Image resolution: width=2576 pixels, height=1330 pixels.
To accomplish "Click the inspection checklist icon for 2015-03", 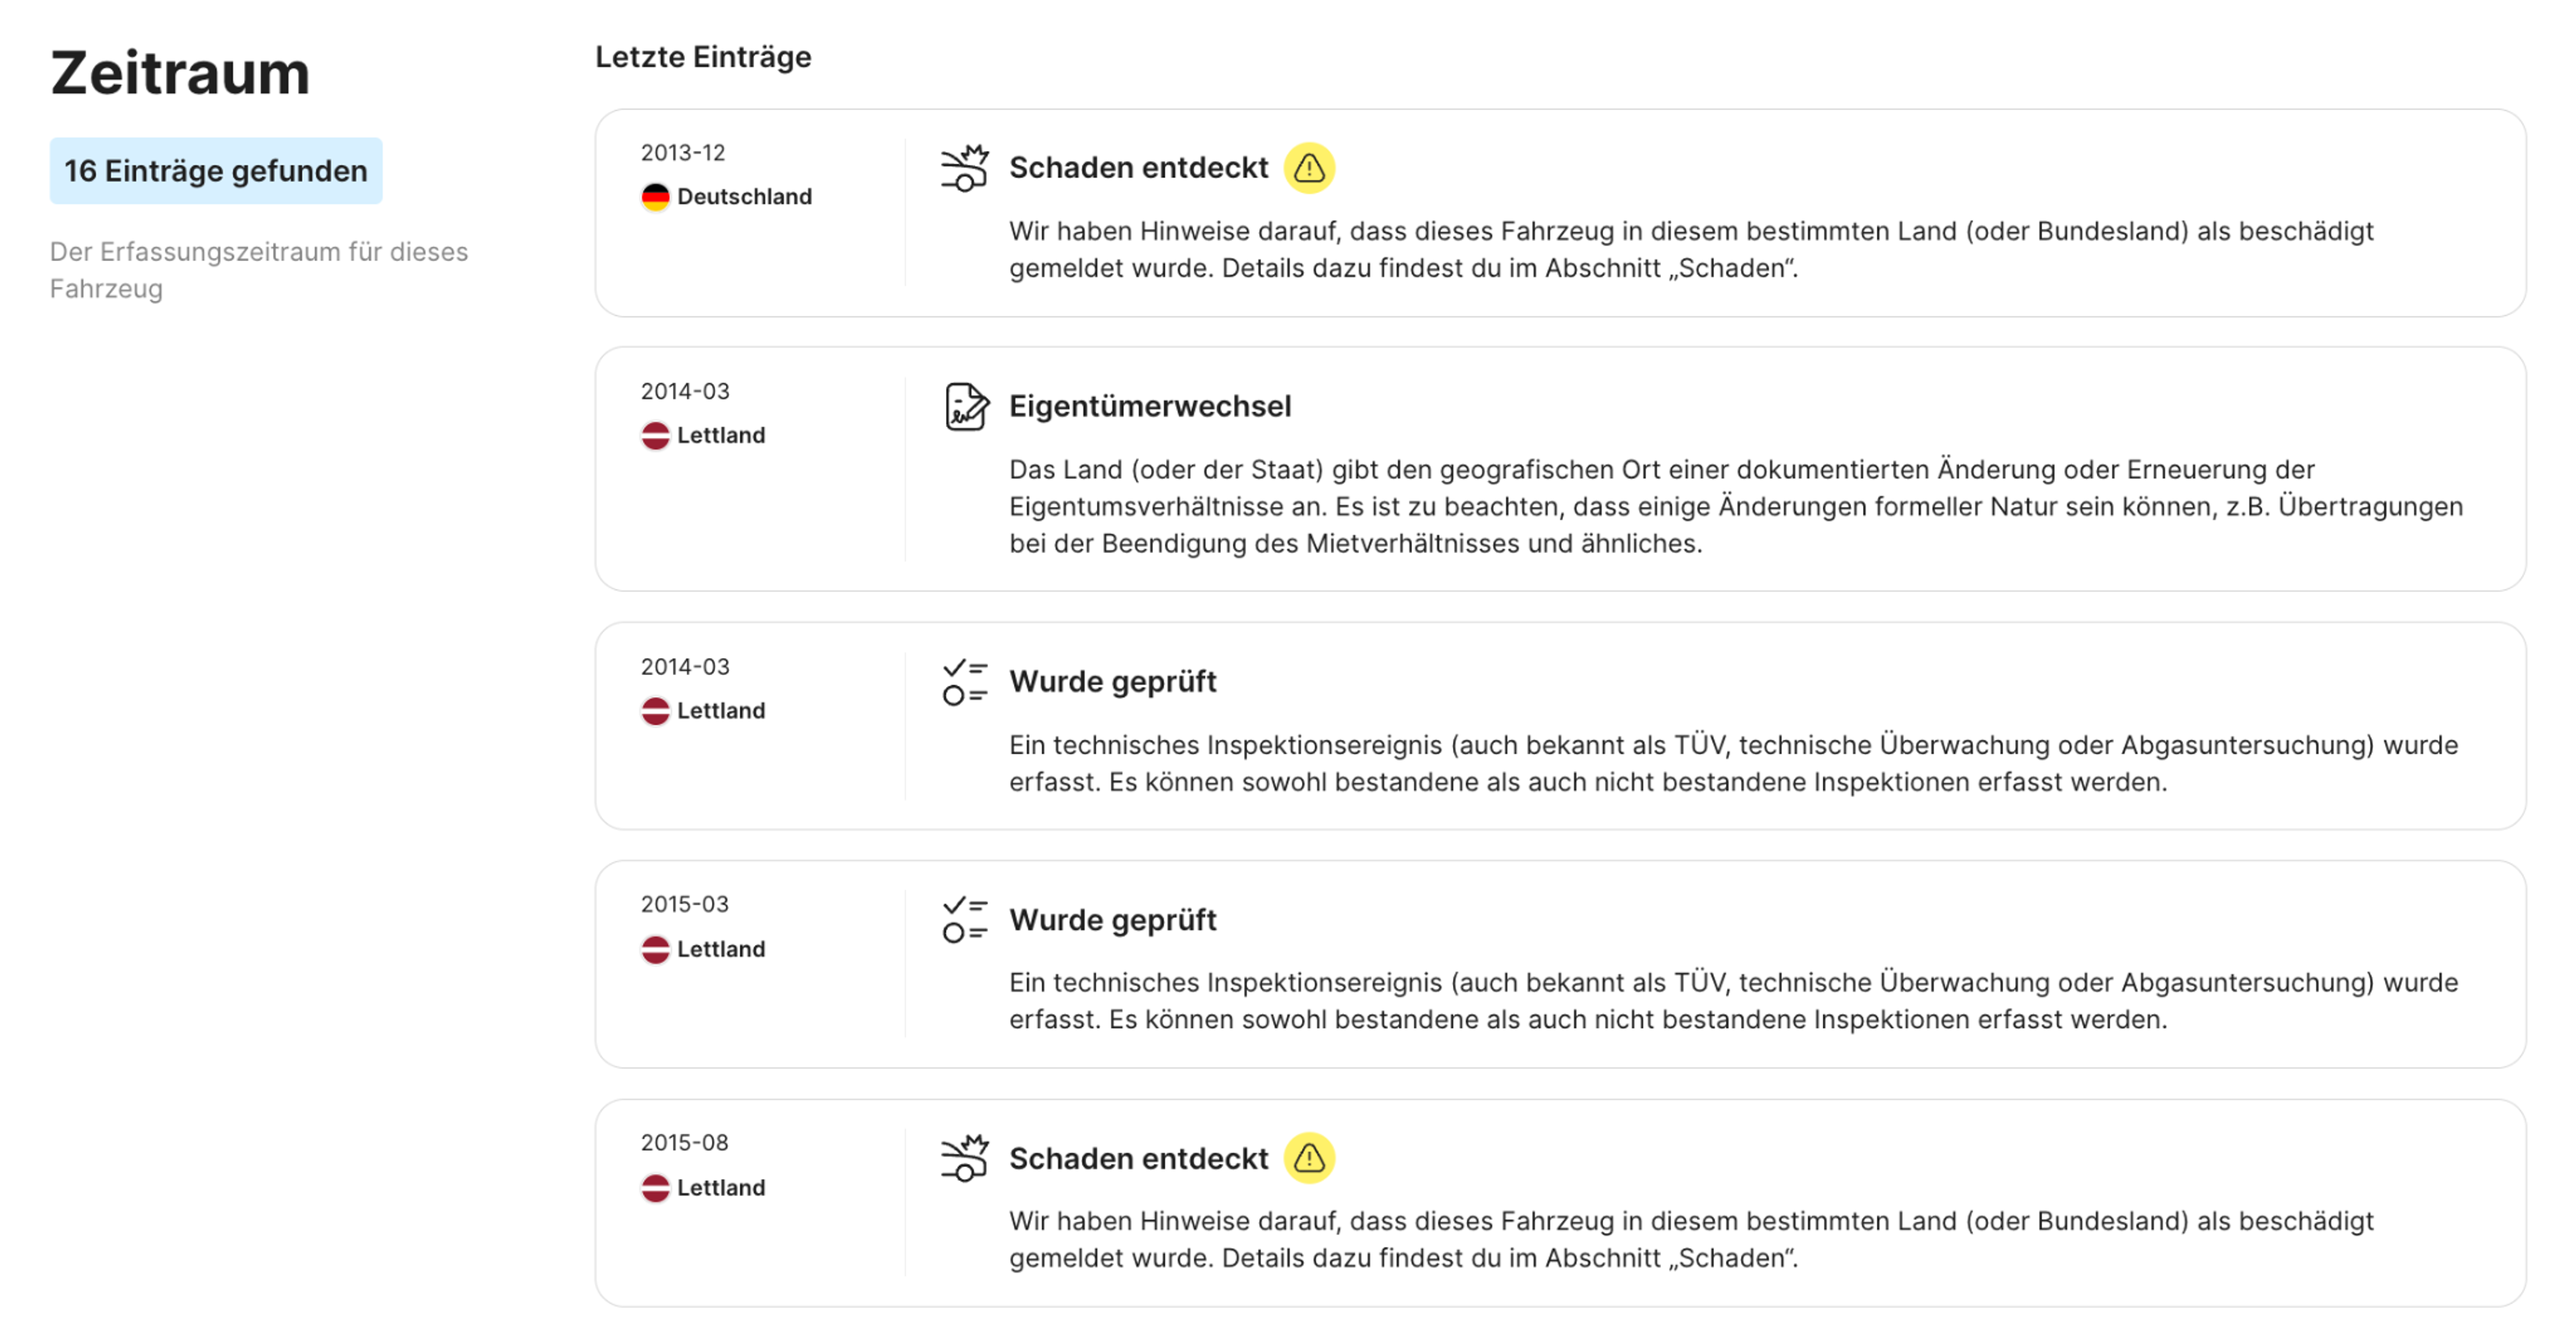I will [x=963, y=920].
